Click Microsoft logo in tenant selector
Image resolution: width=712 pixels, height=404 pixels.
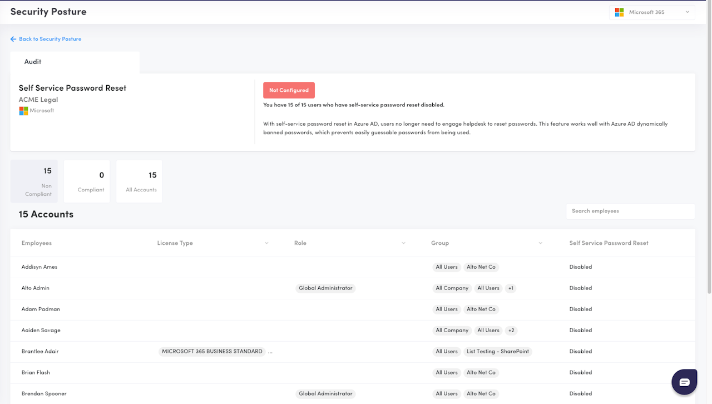[619, 12]
